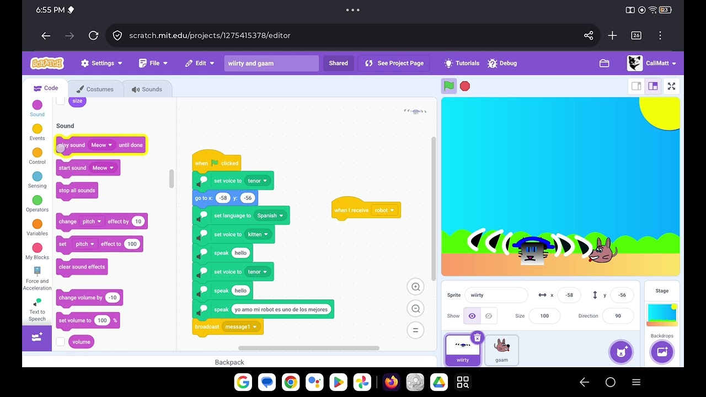Open Meow dropdown in start sound block

[103, 168]
